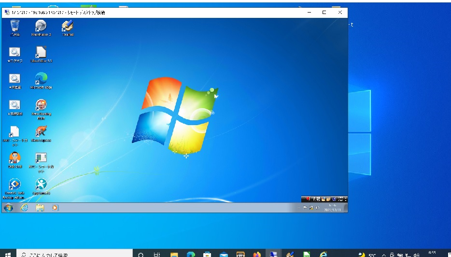Open the Windows 7 Start orb
This screenshot has width=451, height=257.
click(8, 208)
